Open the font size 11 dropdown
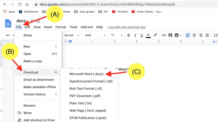 click(117, 35)
